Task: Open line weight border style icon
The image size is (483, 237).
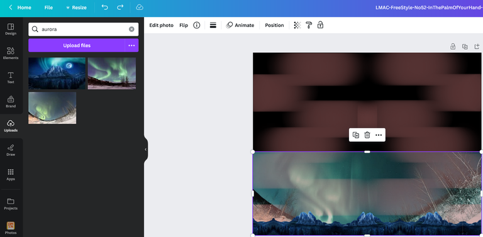Action: [213, 25]
